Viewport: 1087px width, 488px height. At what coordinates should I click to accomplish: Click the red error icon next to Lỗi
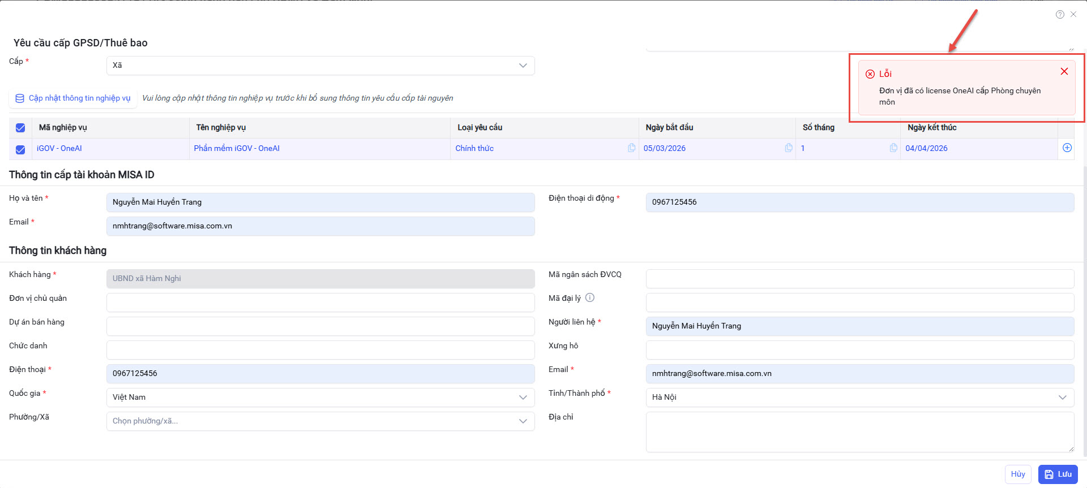point(870,74)
